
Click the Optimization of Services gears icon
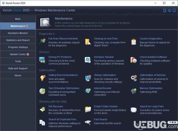134,78
